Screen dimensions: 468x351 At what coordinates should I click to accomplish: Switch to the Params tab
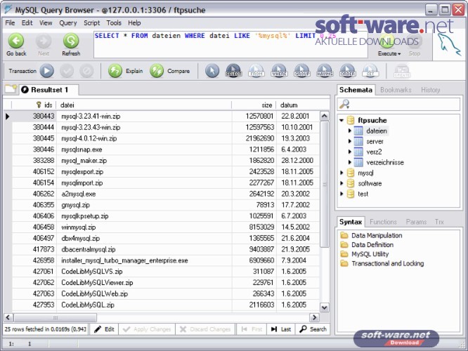[416, 222]
